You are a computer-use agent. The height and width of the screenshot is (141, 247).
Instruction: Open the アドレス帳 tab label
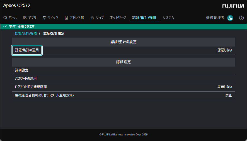(77, 18)
